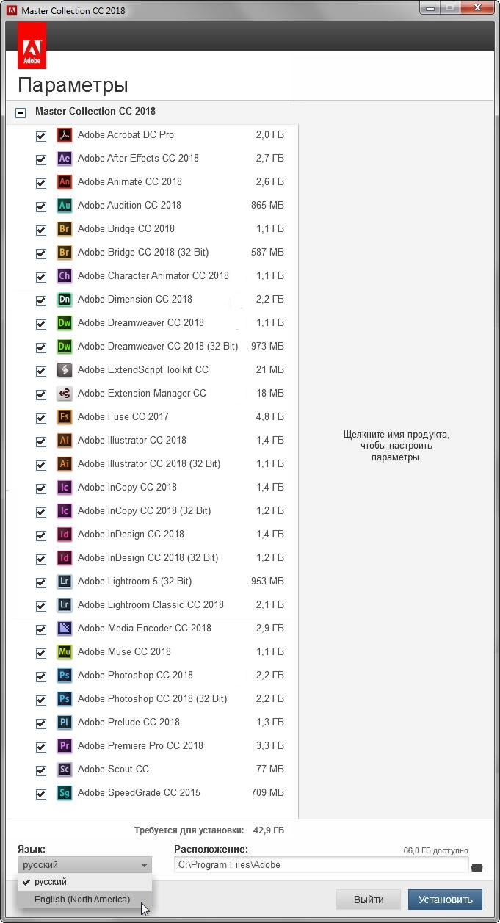Deselect Adobe Scout CC checkbox
The image size is (500, 923).
click(41, 770)
